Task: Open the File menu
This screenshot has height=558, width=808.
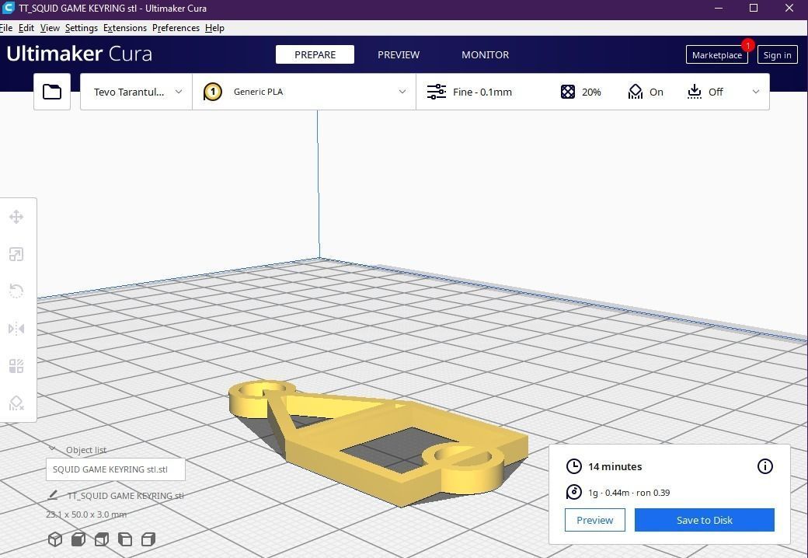Action: pos(6,28)
